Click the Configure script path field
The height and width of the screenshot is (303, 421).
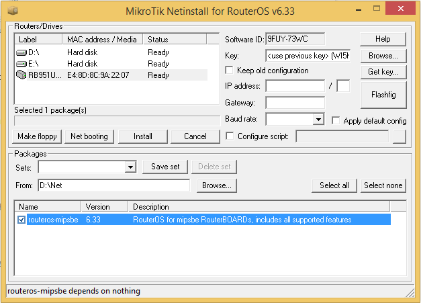pyautogui.click(x=342, y=136)
